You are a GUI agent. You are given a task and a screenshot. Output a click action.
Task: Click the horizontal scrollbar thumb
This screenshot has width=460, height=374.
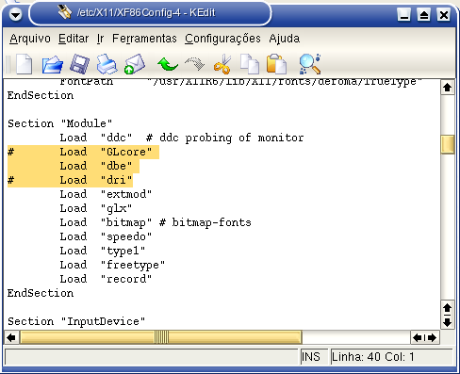pyautogui.click(x=161, y=338)
